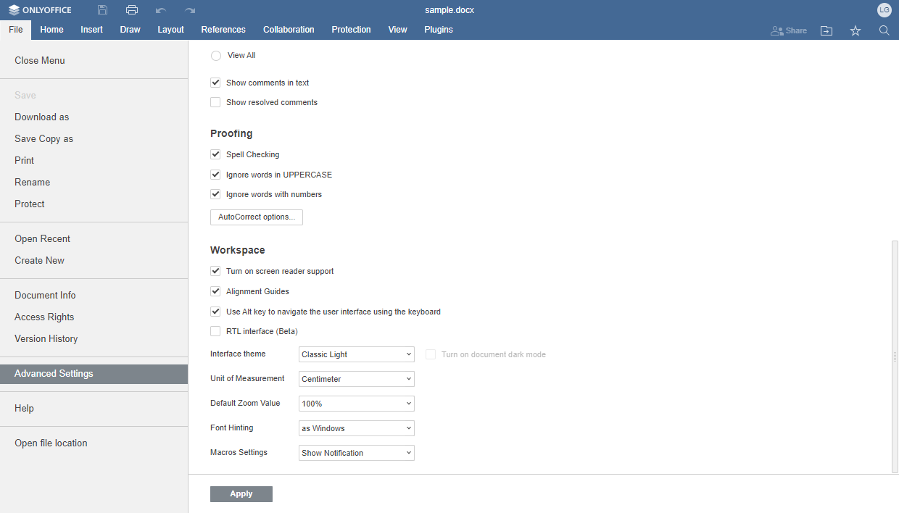Open Document Info in the side menu
This screenshot has height=513, width=899.
click(45, 295)
